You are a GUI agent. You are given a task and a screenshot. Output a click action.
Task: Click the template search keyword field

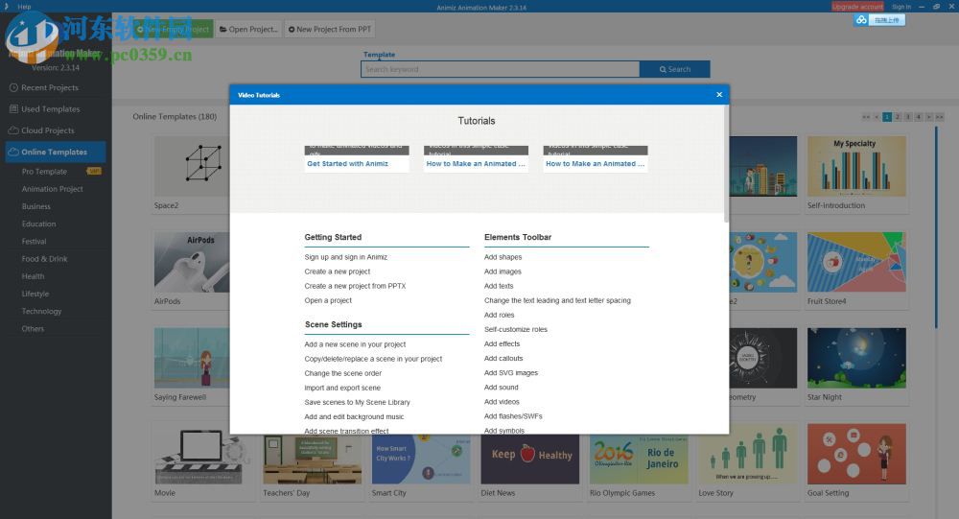tap(500, 69)
